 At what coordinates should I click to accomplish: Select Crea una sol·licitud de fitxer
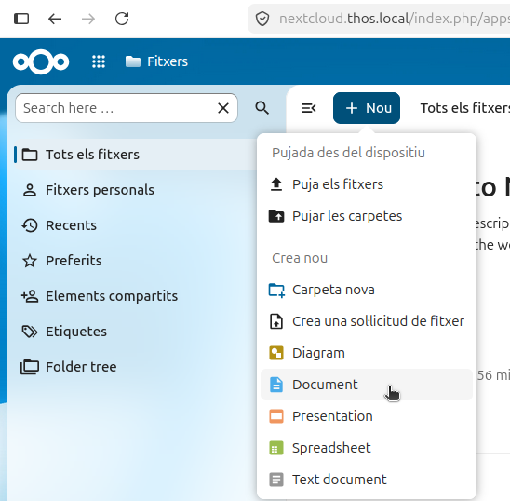367,321
